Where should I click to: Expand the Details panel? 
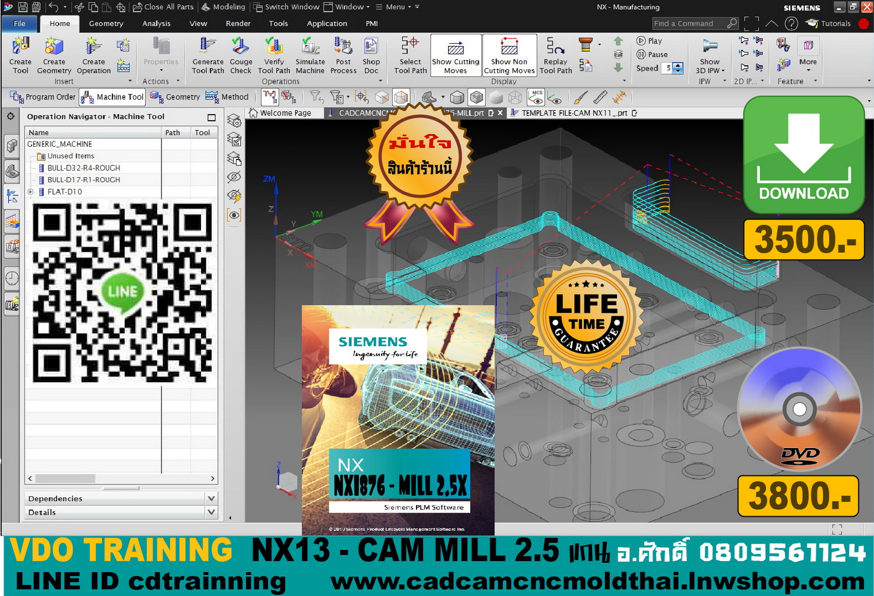pos(211,512)
